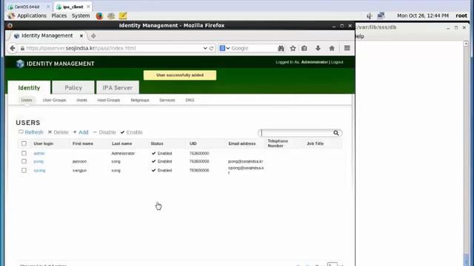Click Add to create a user
This screenshot has width=474, height=266.
(81, 132)
